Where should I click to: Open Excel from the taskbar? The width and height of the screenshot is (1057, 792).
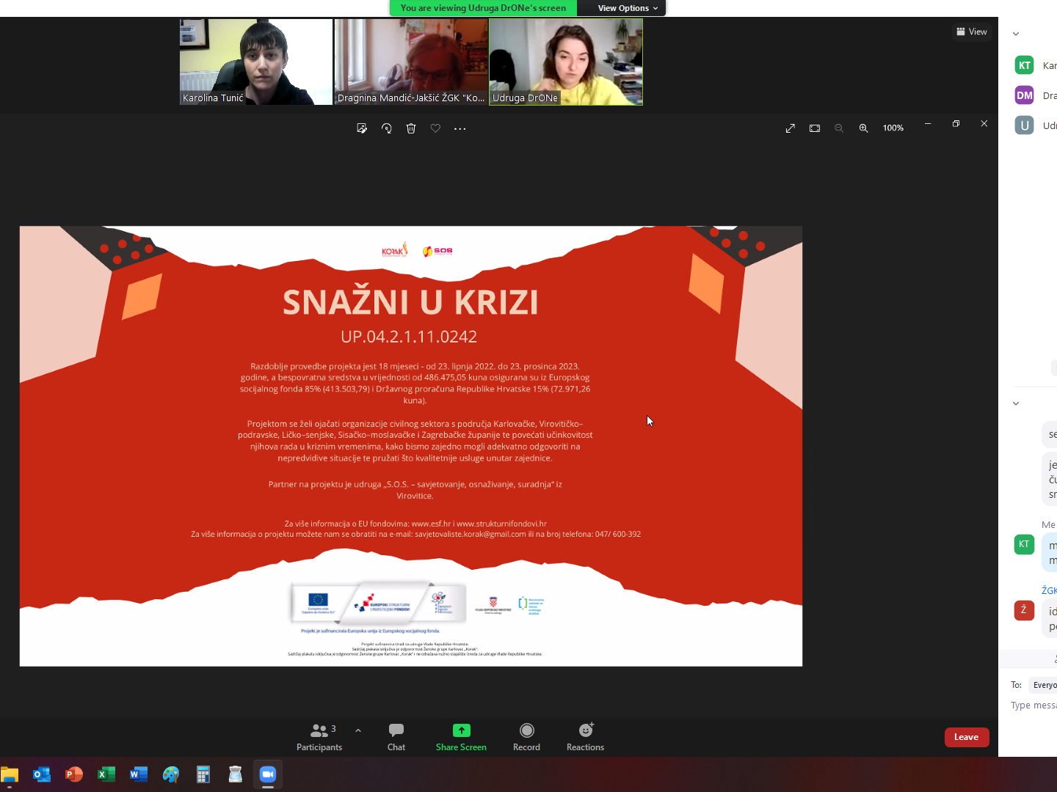click(106, 774)
